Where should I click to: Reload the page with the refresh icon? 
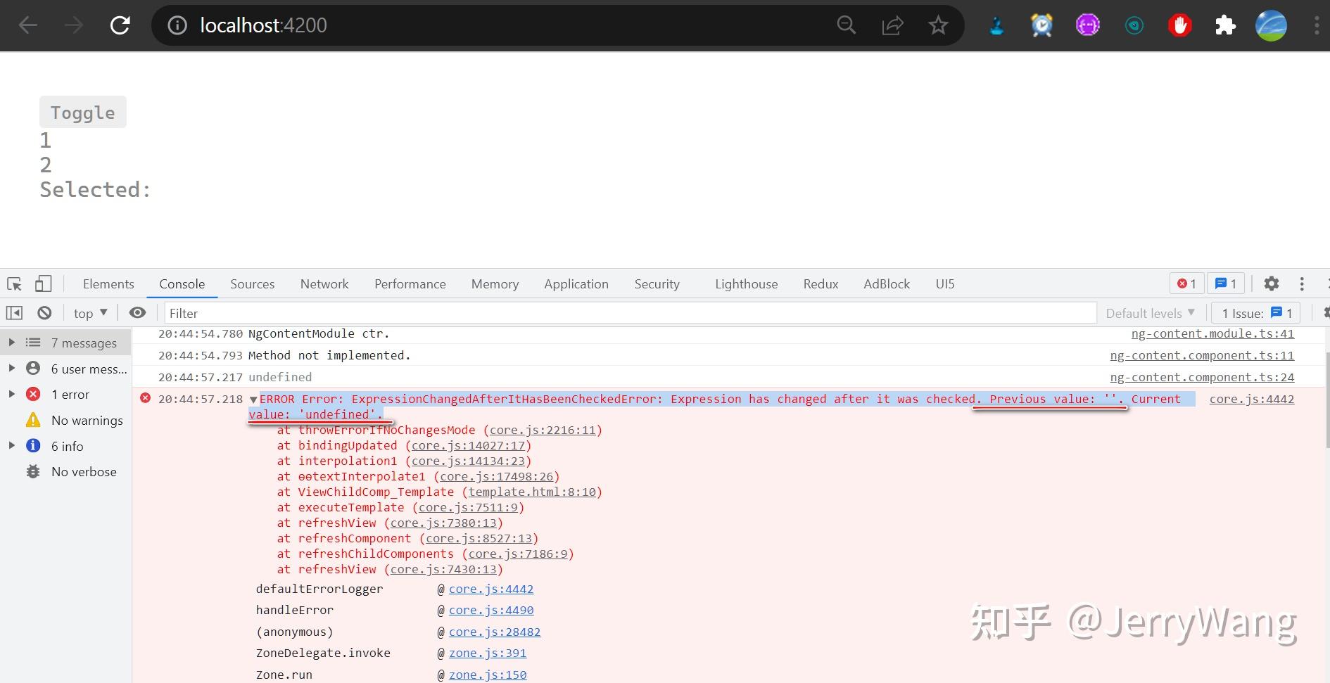pos(120,25)
